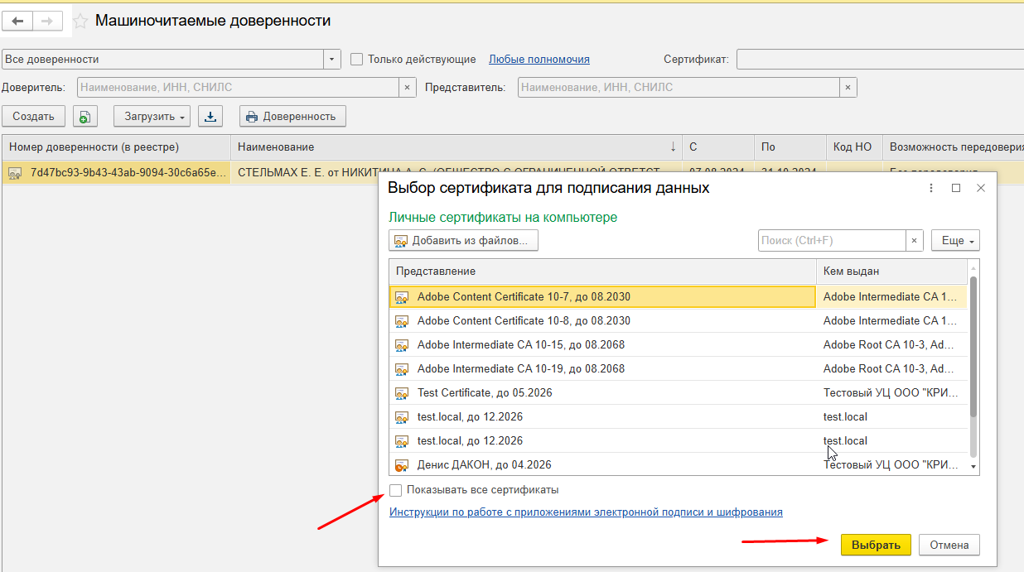
Task: Open the dialog's three-dot menu
Action: coord(931,189)
